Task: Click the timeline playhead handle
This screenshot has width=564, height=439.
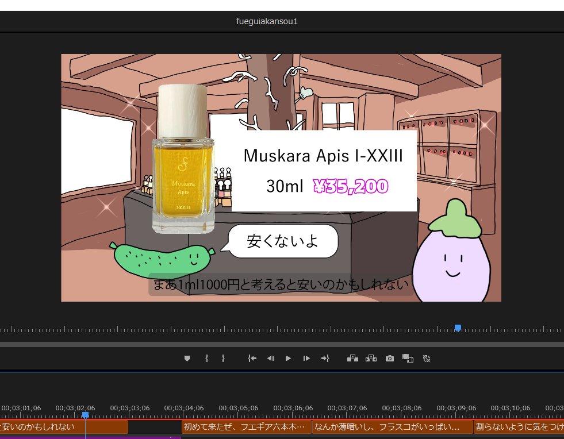Action: [x=85, y=415]
